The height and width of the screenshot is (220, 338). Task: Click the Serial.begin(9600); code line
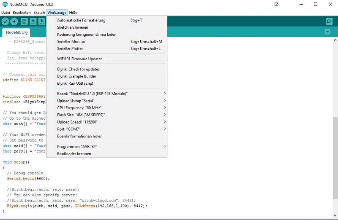pos(28,179)
